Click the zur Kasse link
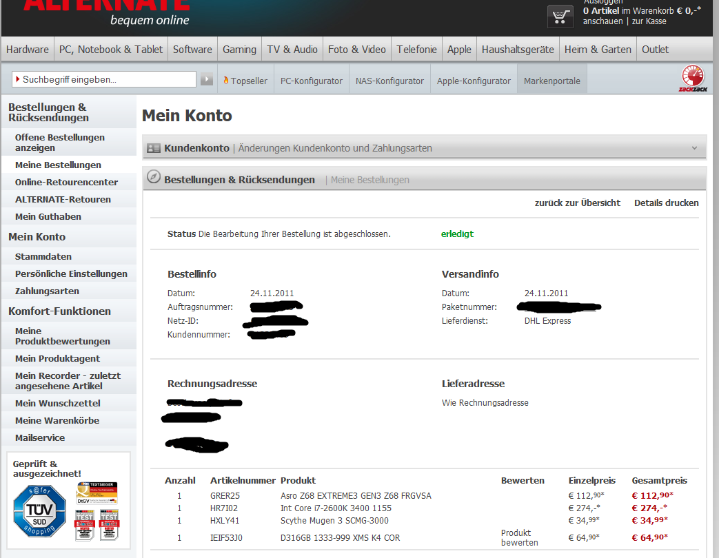719x558 pixels. tap(649, 21)
